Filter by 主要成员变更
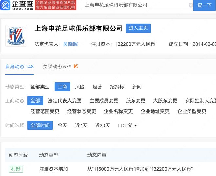This screenshot has width=216, height=176. click(104, 101)
